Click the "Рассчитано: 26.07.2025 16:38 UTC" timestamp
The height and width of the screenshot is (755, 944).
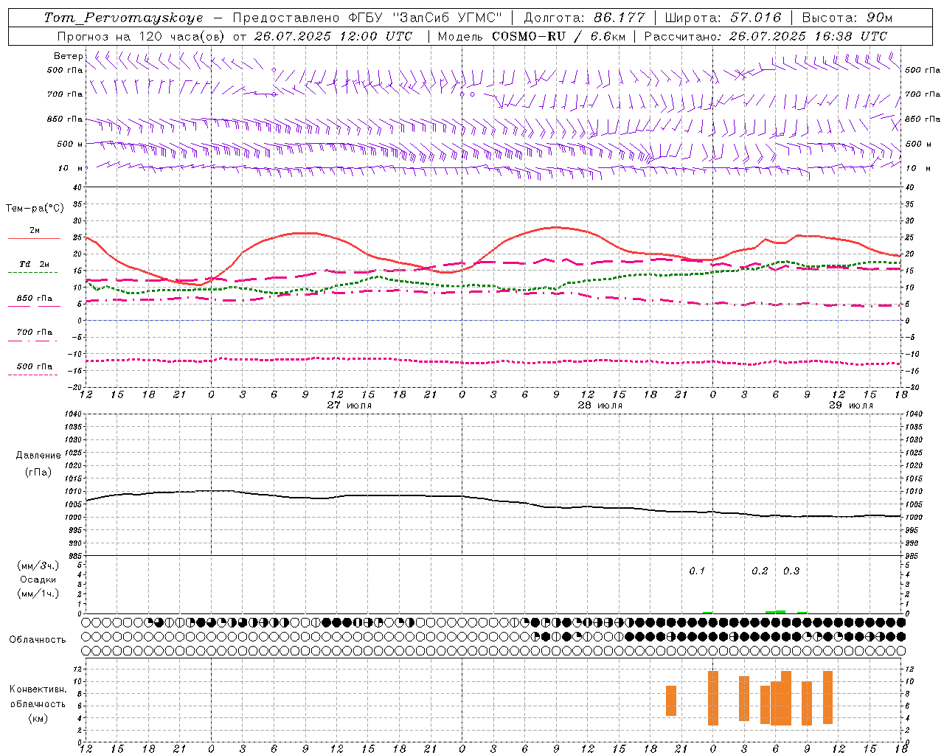coord(766,36)
